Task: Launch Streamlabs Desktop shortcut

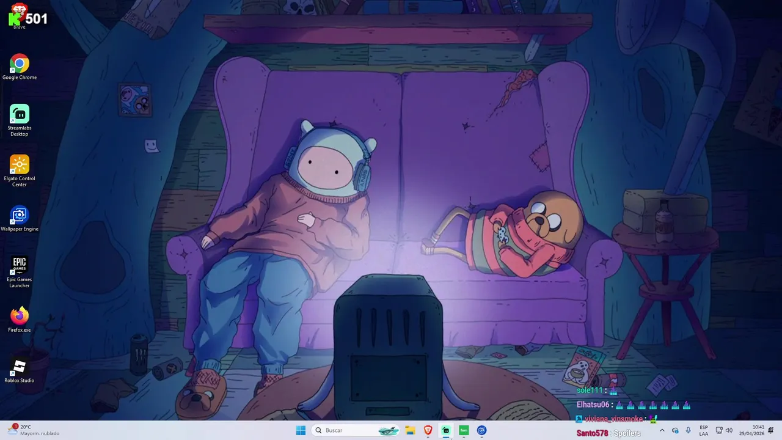Action: (19, 120)
